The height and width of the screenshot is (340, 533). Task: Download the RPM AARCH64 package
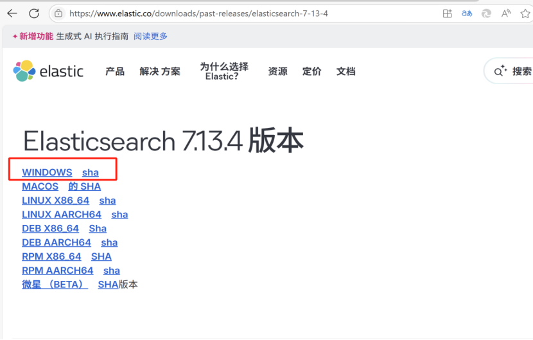[x=57, y=270]
